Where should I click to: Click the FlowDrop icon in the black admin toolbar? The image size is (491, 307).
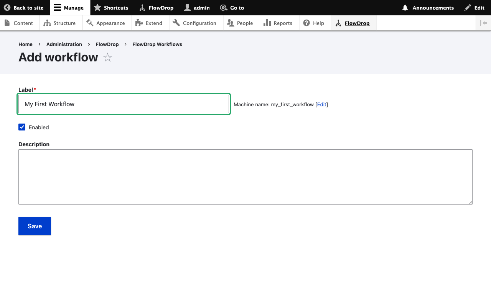point(142,8)
